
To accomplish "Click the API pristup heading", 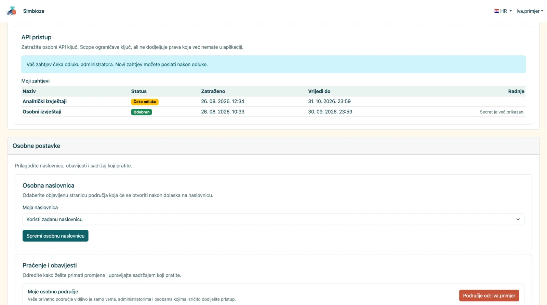I will pyautogui.click(x=36, y=37).
